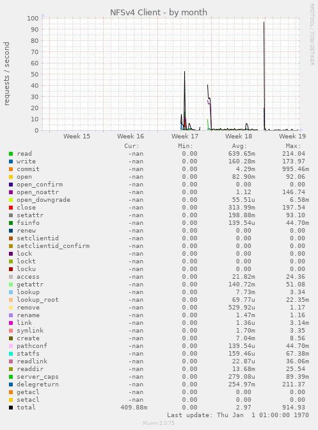The height and width of the screenshot is (430, 318).
Task: Click the Week 17 axis label
Action: tap(185, 136)
